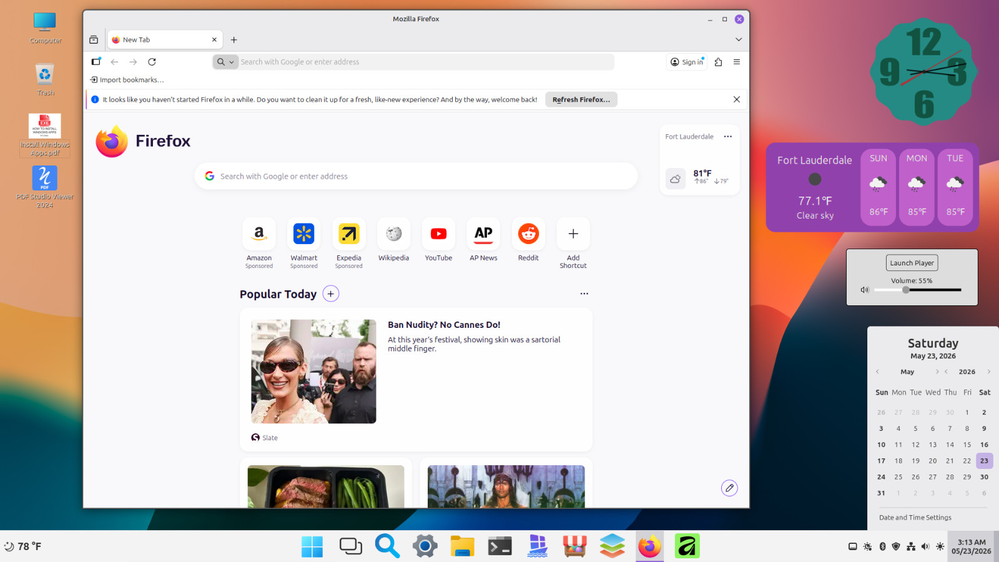
Task: Select May 30 in the calendar
Action: 984,477
